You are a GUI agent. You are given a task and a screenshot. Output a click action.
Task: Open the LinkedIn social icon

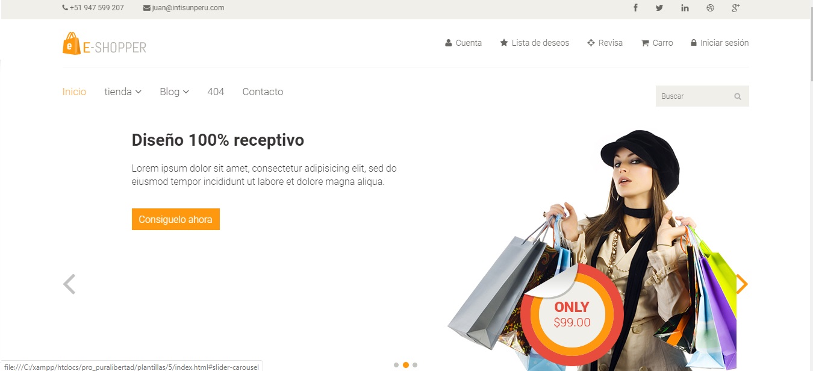[x=685, y=8]
